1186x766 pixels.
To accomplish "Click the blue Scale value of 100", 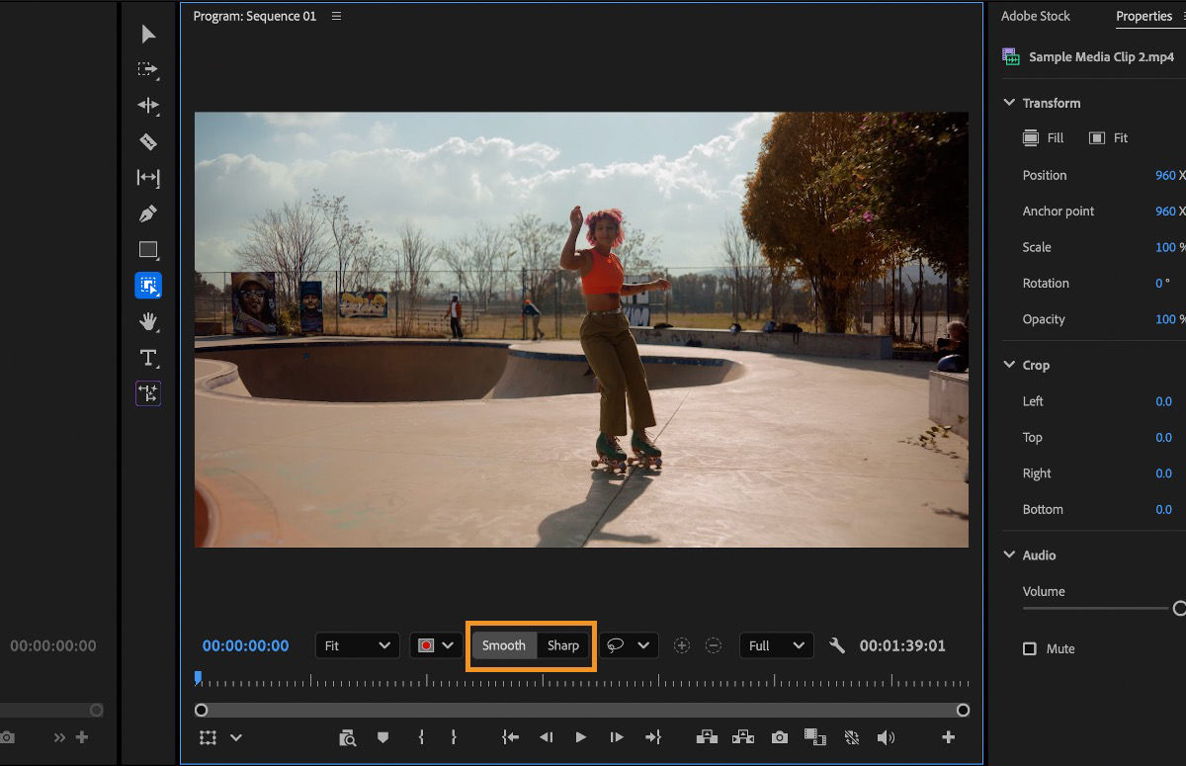I will (x=1166, y=247).
